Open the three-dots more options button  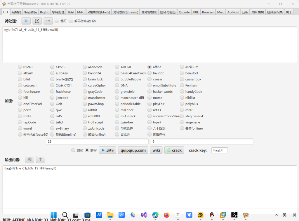48,21
